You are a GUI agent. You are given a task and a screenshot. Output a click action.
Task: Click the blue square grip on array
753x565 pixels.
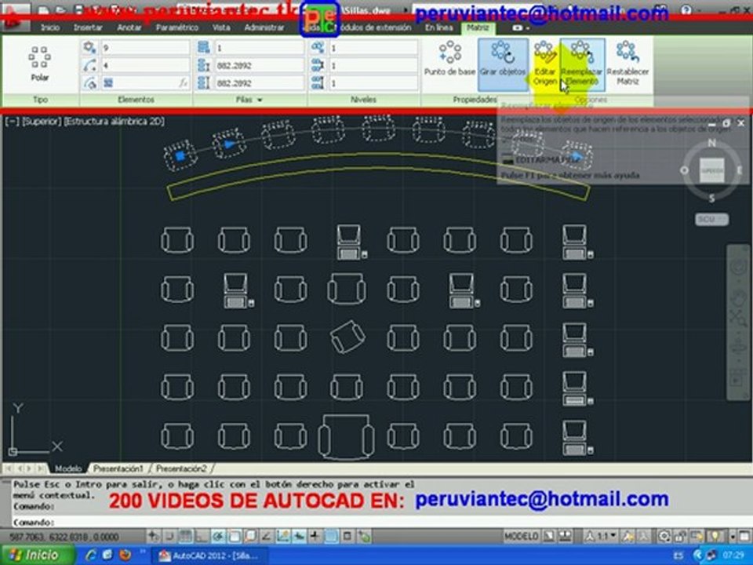click(180, 155)
